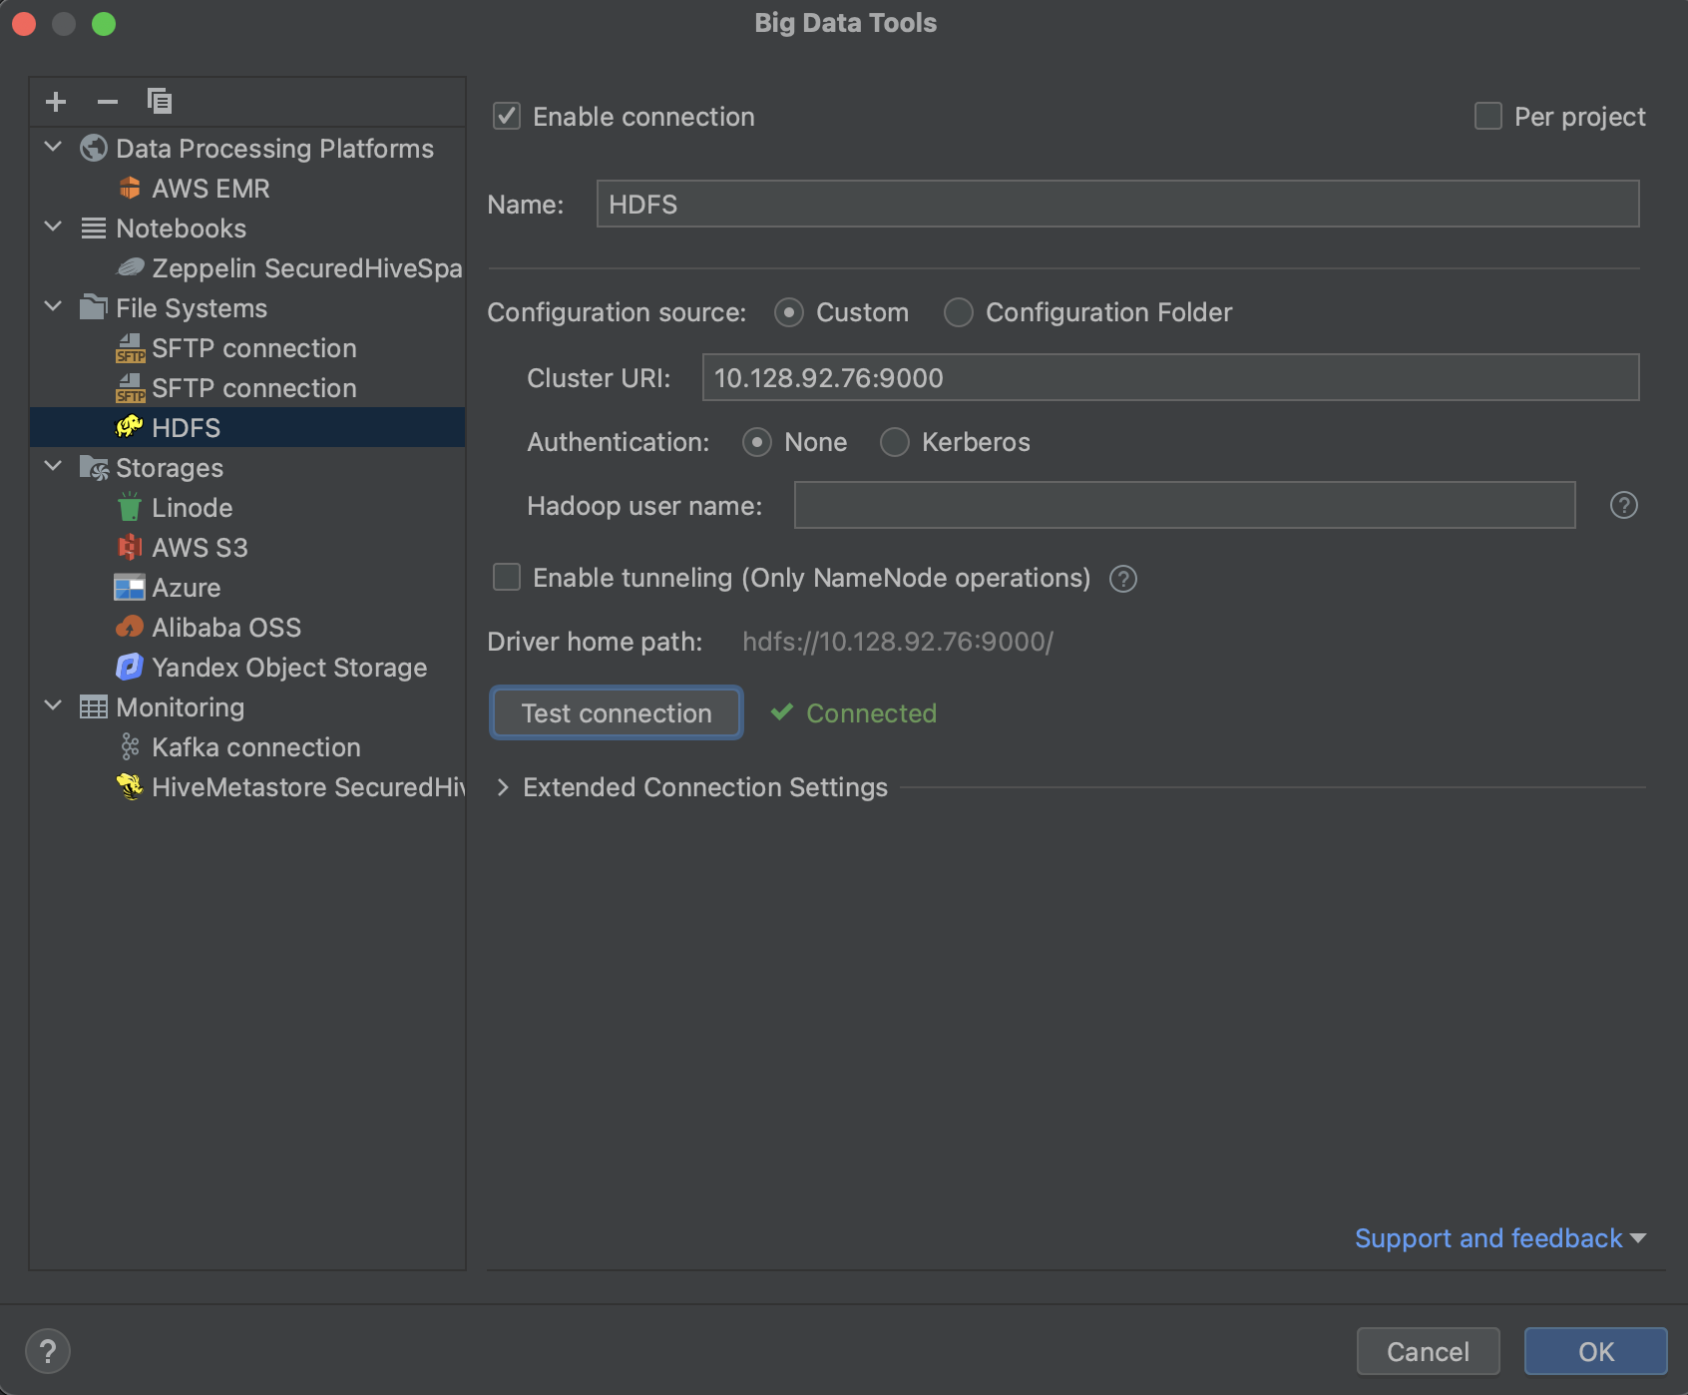Select the AWS S3 storage
1688x1395 pixels.
click(x=205, y=547)
